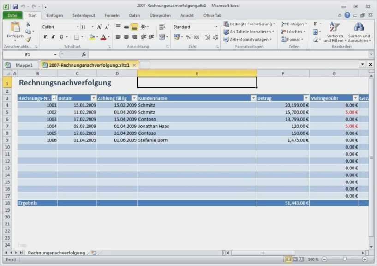Click the align text left icon
The width and height of the screenshot is (377, 266).
click(x=118, y=37)
